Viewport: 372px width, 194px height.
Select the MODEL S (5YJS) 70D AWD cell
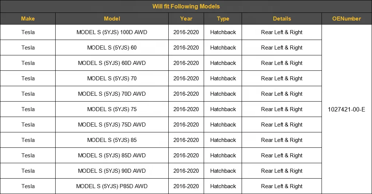[x=112, y=94]
